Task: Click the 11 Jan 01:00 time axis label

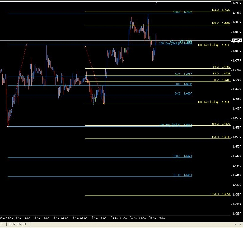Action: (119, 218)
